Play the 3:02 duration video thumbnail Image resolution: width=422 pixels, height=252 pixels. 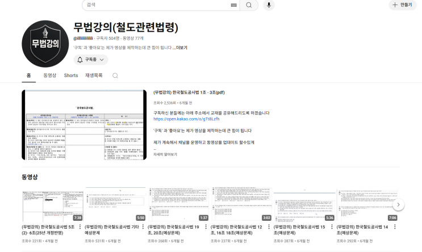click(x=241, y=204)
